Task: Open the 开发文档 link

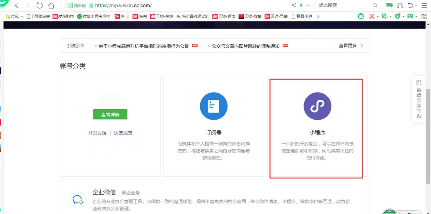Action: point(97,133)
